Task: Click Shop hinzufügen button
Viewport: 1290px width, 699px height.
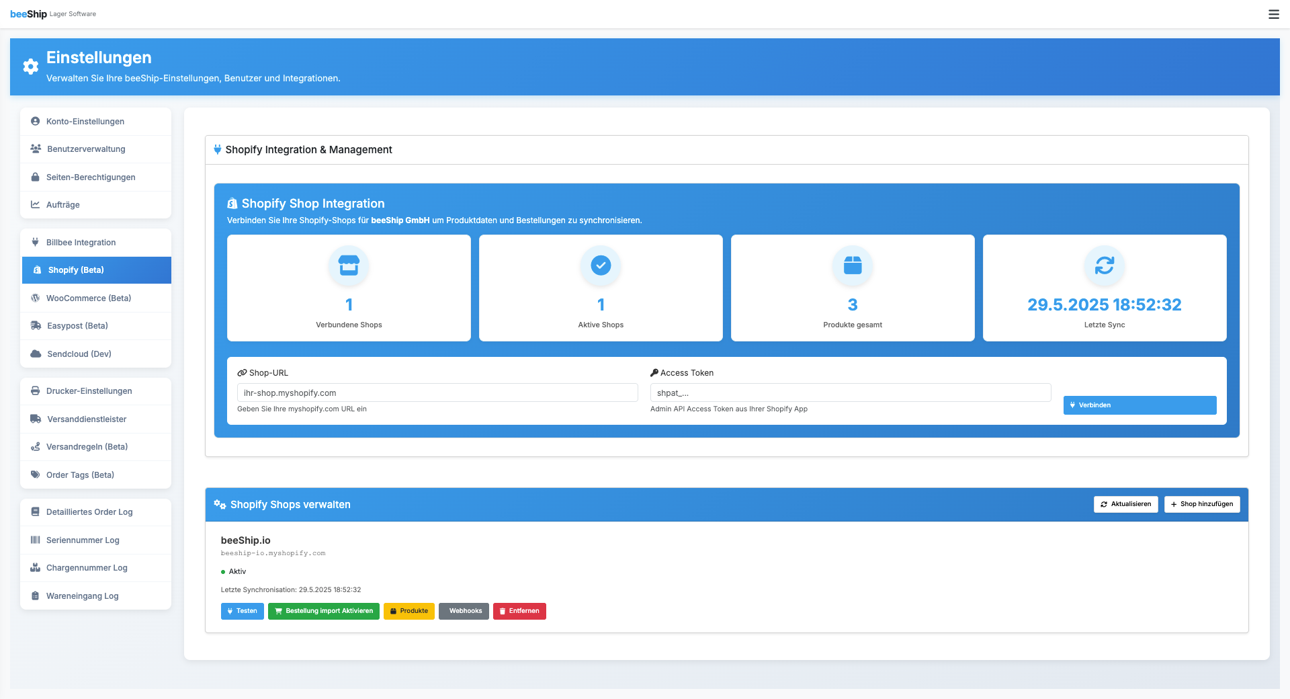Action: coord(1201,504)
